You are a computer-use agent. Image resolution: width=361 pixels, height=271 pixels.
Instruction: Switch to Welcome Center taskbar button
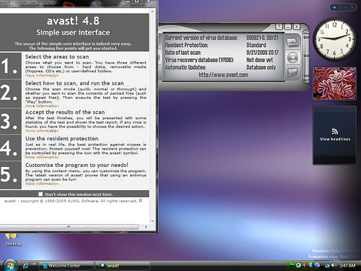coord(66,266)
